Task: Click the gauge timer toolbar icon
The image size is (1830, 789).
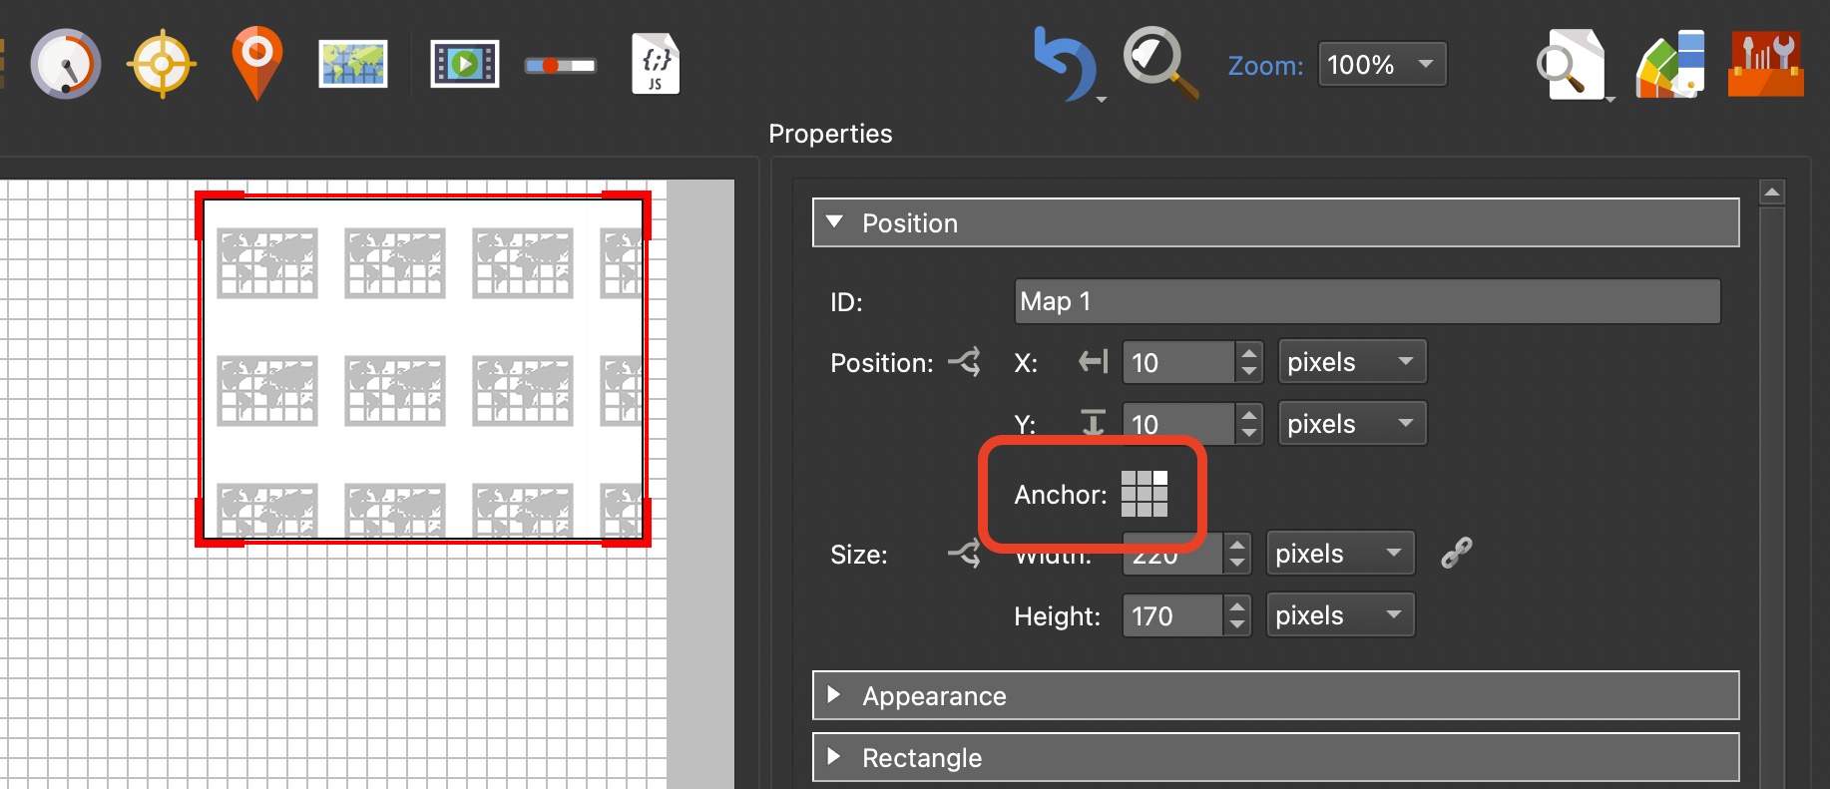Action: coord(66,65)
